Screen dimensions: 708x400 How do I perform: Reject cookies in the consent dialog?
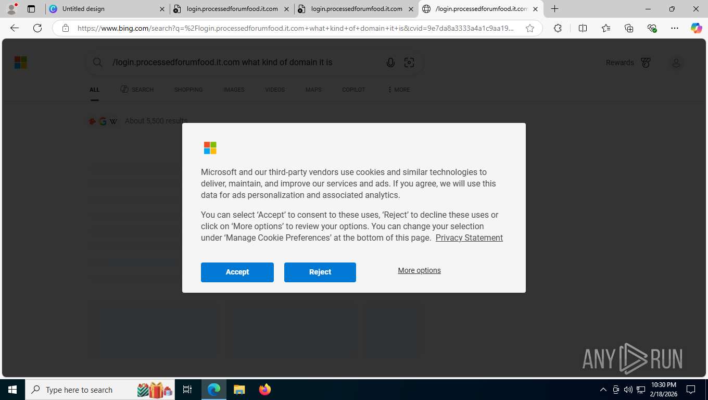point(320,272)
